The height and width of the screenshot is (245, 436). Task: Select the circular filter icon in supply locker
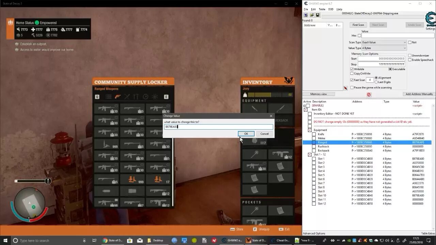click(x=145, y=97)
